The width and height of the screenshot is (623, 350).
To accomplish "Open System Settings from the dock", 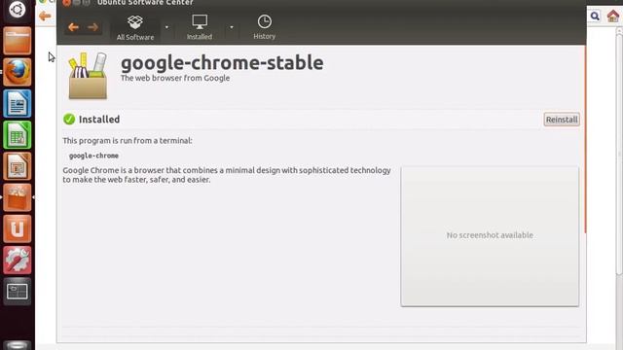I will 18,261.
